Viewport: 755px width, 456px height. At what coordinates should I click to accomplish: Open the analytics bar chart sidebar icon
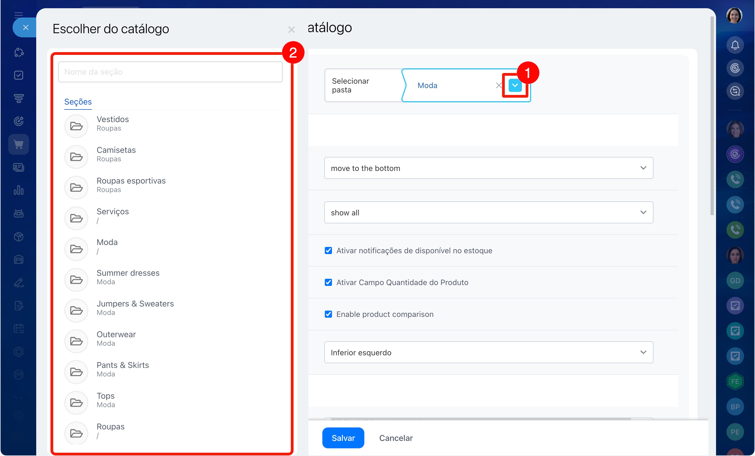[19, 190]
